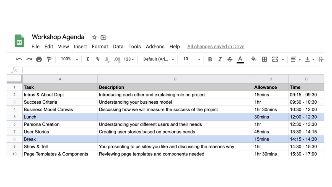Click the move to folder icon
This screenshot has width=332, height=187.
(x=103, y=37)
